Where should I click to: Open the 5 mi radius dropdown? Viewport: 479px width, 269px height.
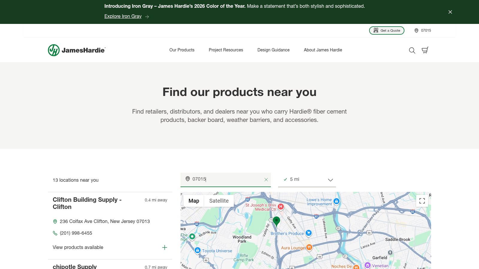coord(307,180)
